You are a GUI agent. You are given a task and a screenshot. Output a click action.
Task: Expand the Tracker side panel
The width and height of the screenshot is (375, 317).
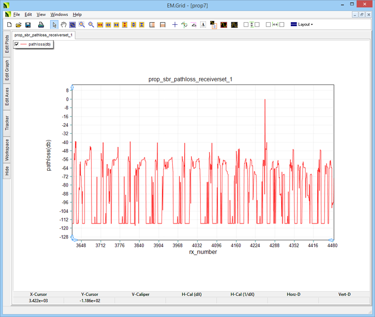tap(6, 123)
